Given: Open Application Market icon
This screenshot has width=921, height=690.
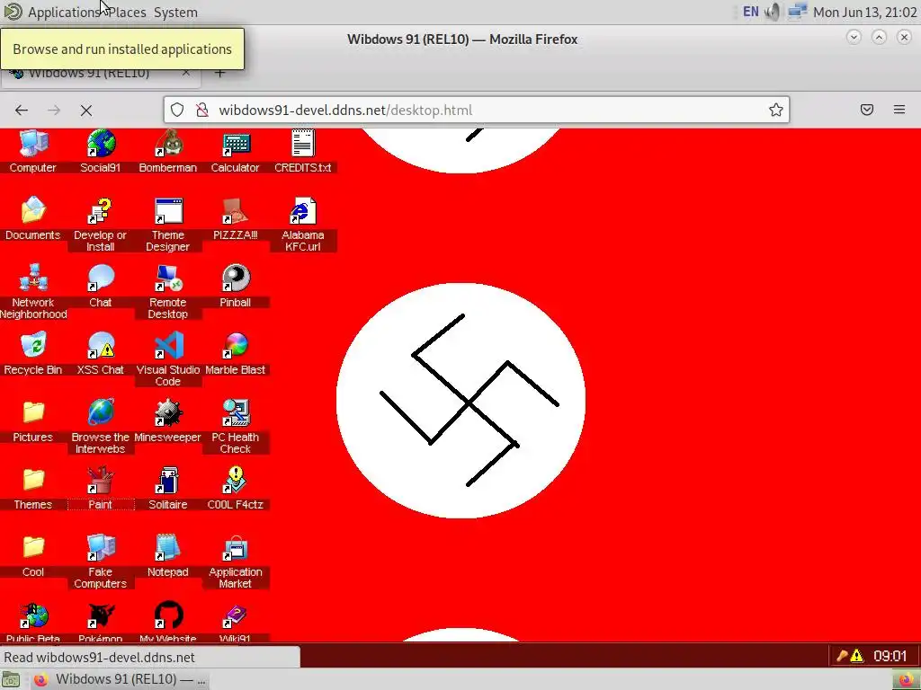Looking at the screenshot, I should point(236,562).
